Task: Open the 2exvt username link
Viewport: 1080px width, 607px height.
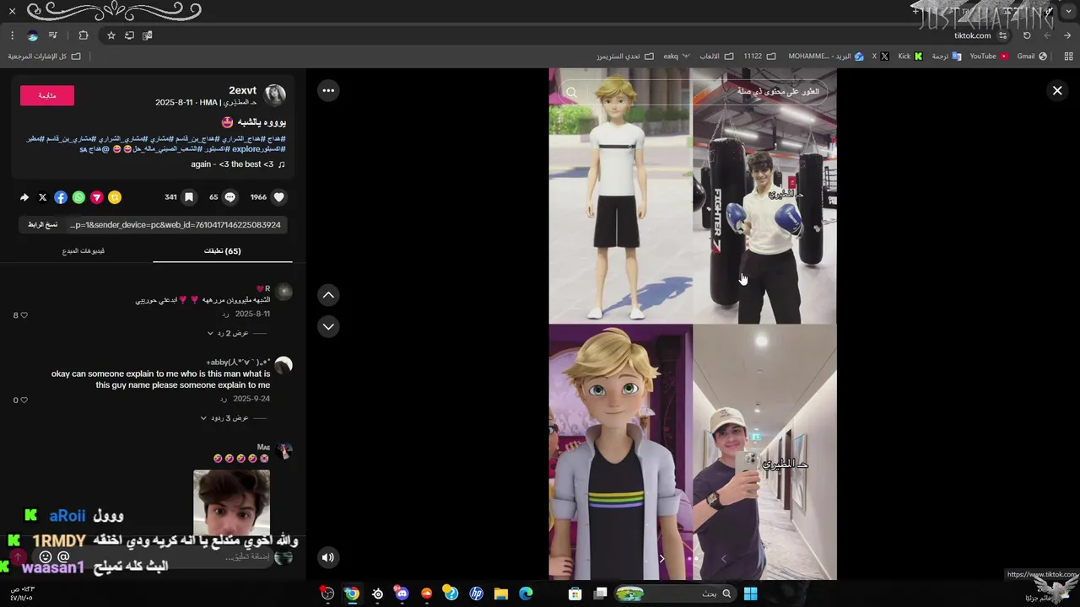Action: point(243,90)
